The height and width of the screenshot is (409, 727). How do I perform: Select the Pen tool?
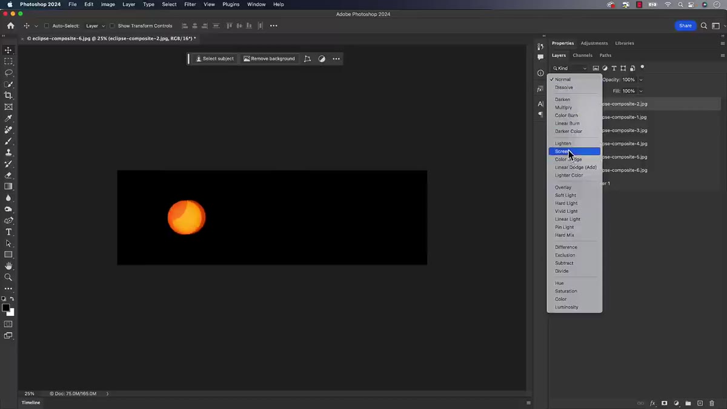click(8, 221)
